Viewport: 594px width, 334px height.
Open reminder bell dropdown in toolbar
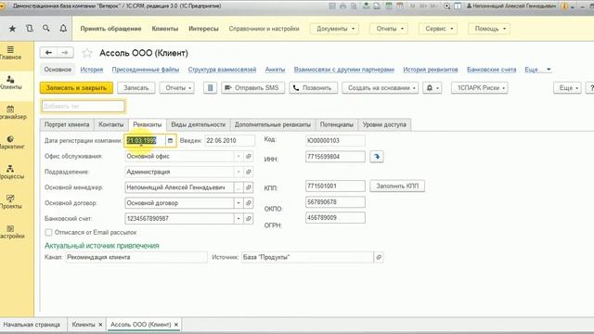(433, 88)
